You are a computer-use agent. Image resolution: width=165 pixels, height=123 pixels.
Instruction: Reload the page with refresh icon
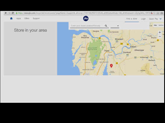pyautogui.click(x=13, y=13)
